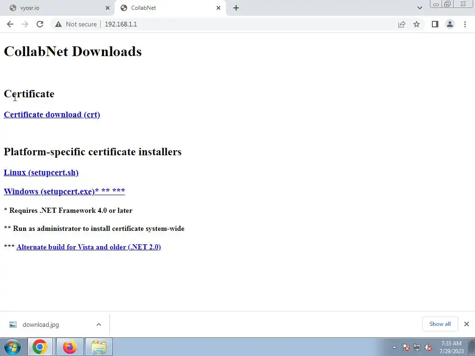Open Chrome from the taskbar

pos(40,347)
